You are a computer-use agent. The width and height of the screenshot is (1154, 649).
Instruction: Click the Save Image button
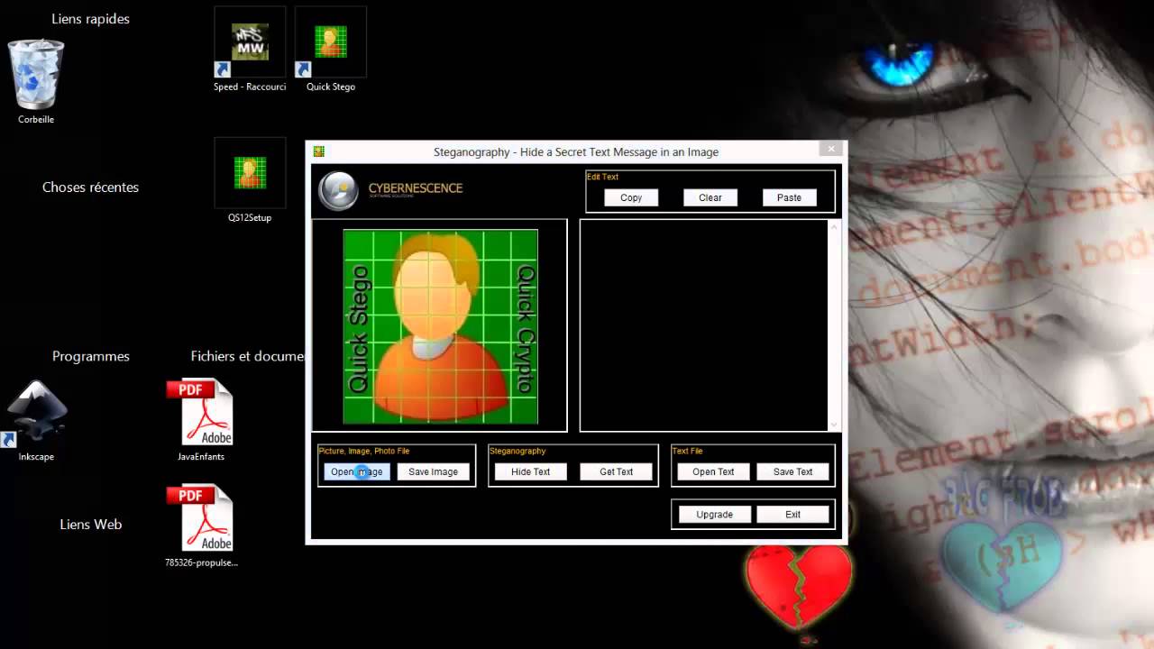(x=433, y=471)
